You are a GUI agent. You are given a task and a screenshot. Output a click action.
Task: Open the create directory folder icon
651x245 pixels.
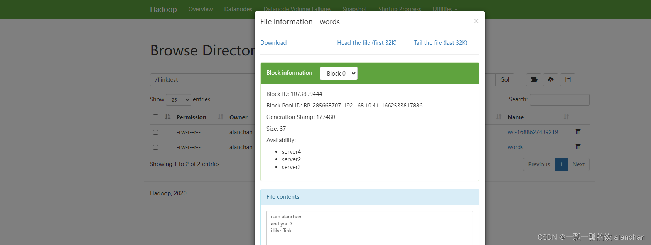[534, 80]
